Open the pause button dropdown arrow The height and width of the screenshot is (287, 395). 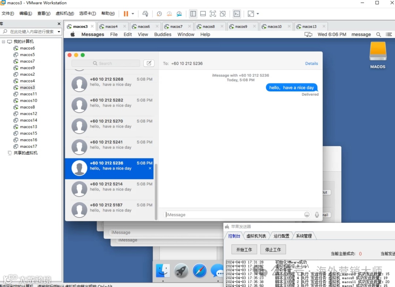click(x=133, y=14)
